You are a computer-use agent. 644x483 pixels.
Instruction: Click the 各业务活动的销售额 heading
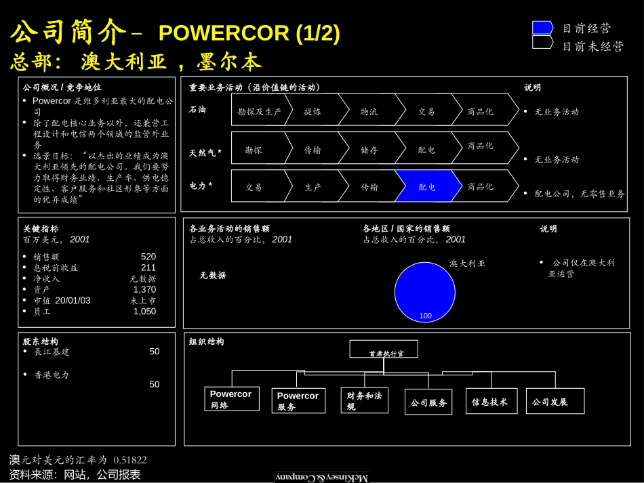click(x=229, y=228)
